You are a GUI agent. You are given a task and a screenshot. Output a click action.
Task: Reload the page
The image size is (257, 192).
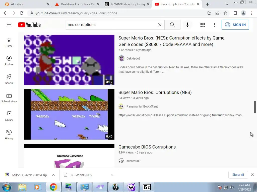(x=22, y=13)
